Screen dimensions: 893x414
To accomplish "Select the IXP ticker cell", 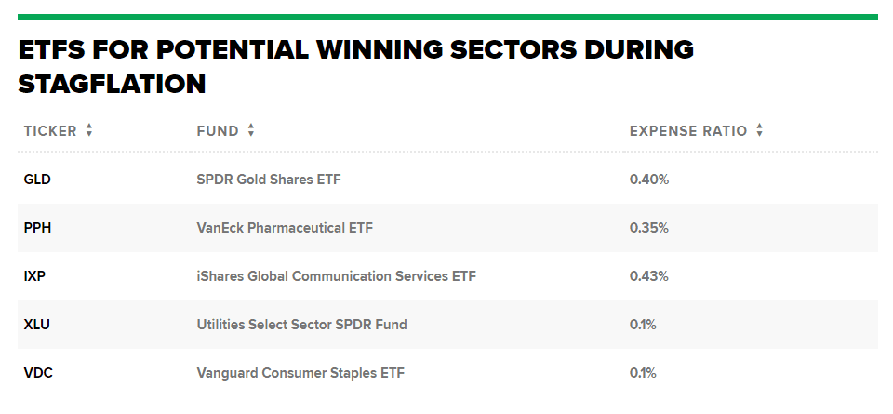I will coord(35,276).
